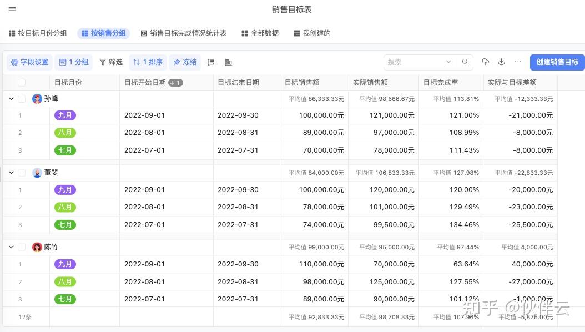This screenshot has height=332, width=585.
Task: Select the 按销售分组 view tab
Action: pos(103,33)
